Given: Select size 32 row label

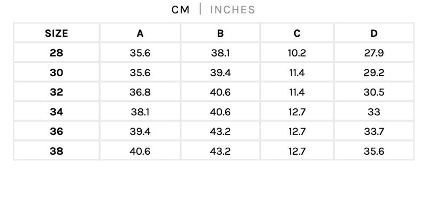Looking at the screenshot, I should (x=57, y=92).
